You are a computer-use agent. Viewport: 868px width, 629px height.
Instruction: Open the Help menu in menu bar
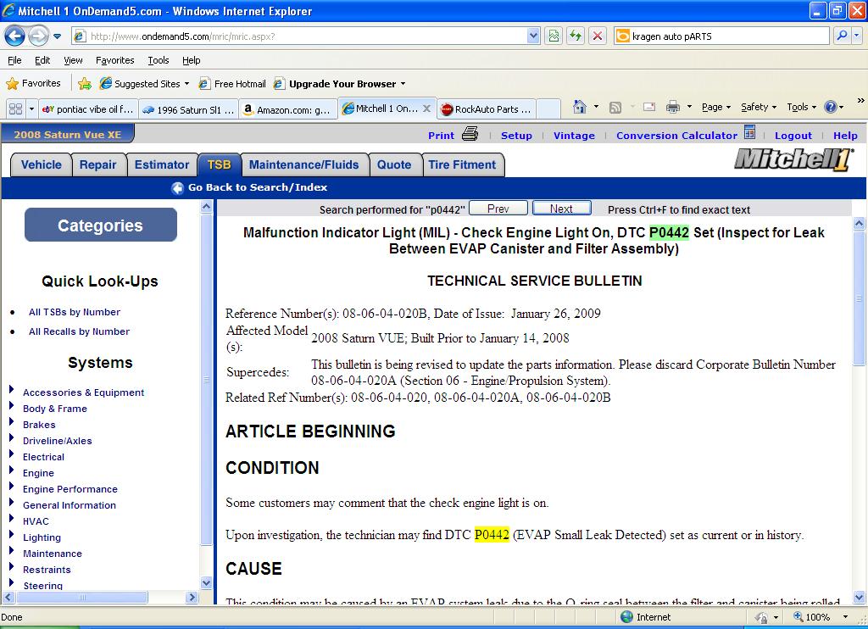coord(191,60)
